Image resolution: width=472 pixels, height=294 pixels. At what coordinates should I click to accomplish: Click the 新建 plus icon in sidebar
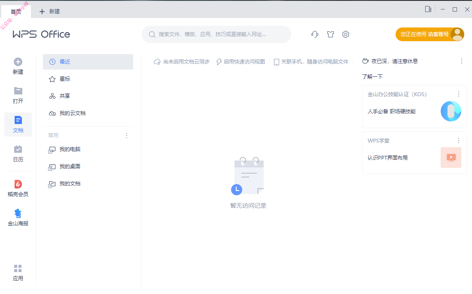(18, 62)
